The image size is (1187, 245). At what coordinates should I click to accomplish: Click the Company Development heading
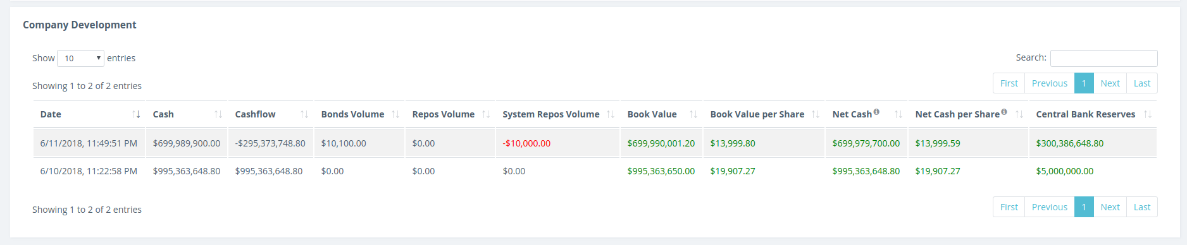[x=80, y=25]
